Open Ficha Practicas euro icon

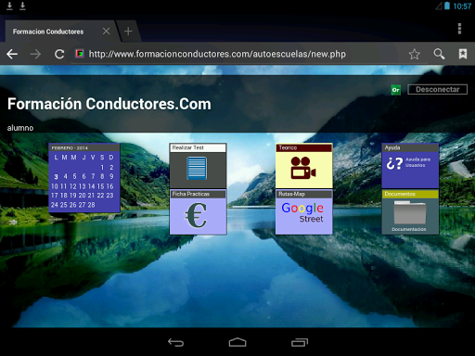[x=196, y=215]
